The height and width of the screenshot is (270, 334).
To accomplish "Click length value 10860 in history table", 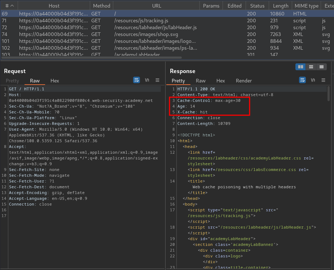I will [x=277, y=14].
